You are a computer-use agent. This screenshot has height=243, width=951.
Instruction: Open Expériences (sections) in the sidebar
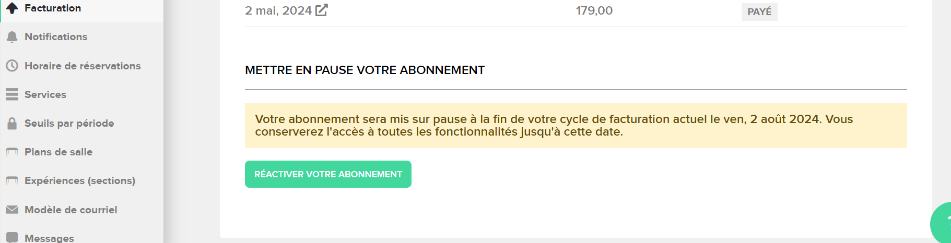coord(80,180)
